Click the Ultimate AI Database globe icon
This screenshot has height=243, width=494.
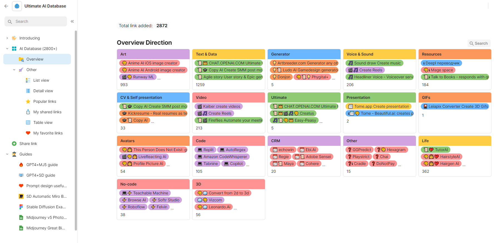[17, 6]
